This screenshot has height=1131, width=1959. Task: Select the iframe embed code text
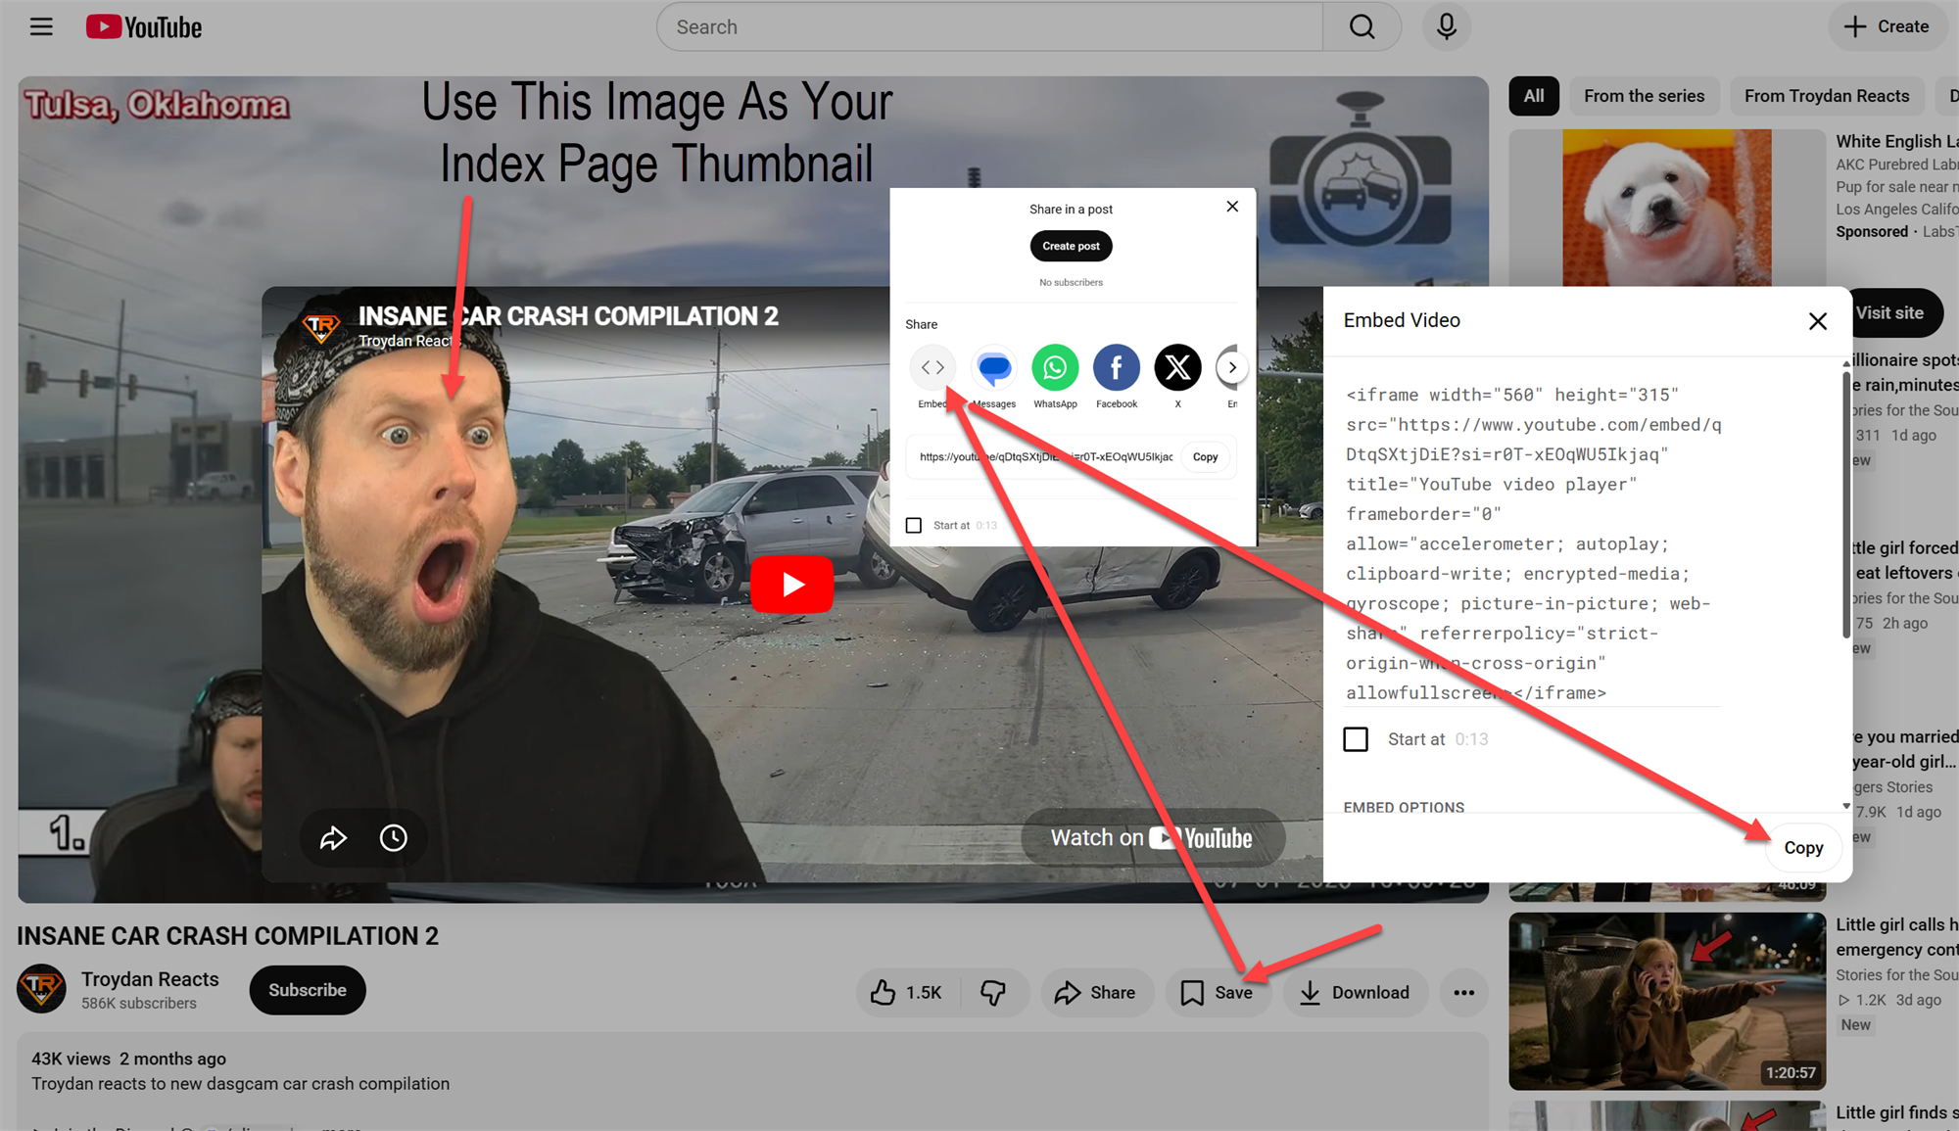[x=1533, y=543]
